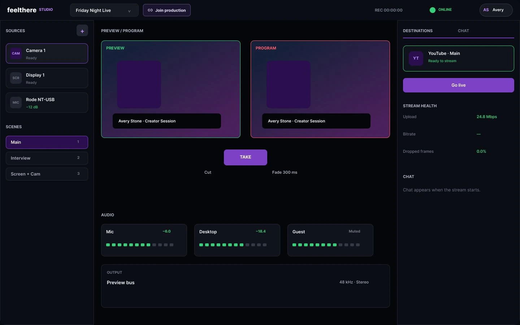The width and height of the screenshot is (520, 325).
Task: Click the REC 00:00:00 timer
Action: pyautogui.click(x=389, y=10)
